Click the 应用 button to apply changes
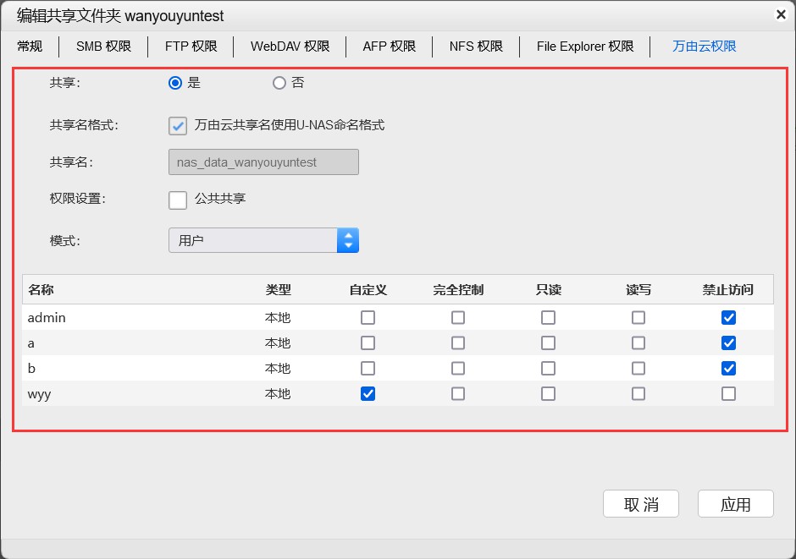 [735, 503]
